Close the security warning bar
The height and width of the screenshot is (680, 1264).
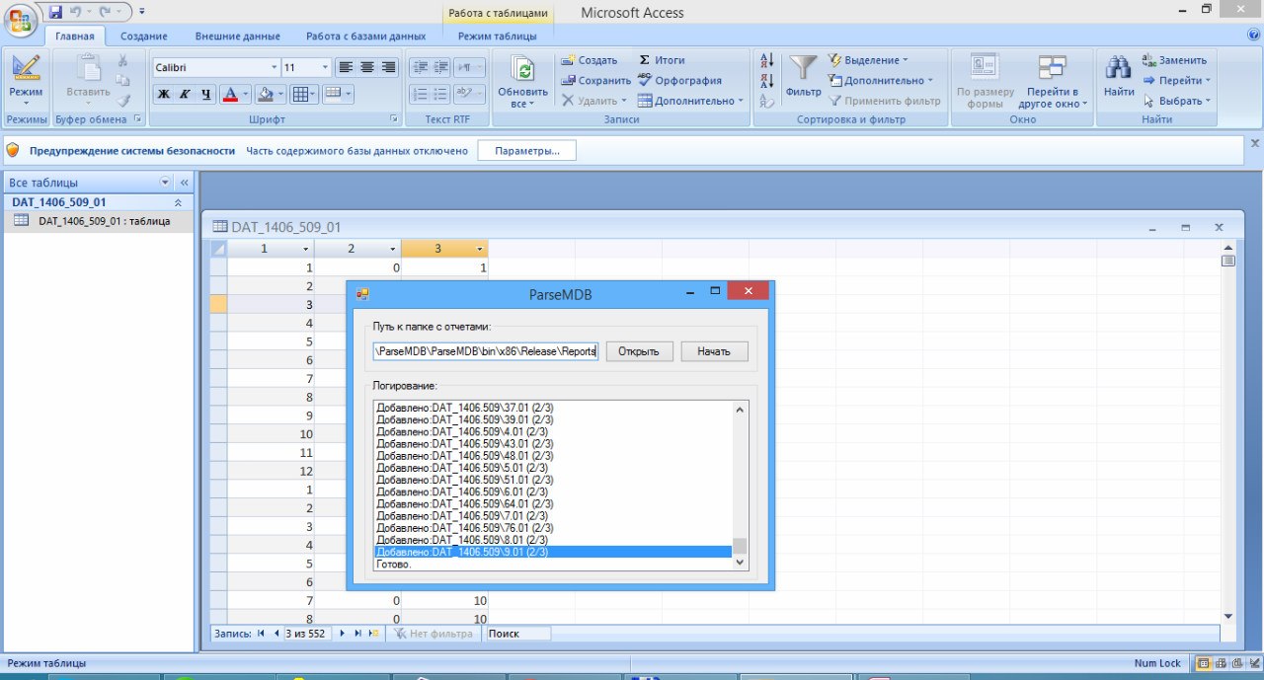tap(1255, 143)
